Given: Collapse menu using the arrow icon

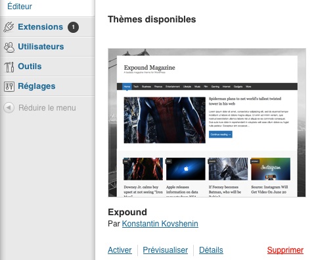Looking at the screenshot, I should click(x=9, y=108).
